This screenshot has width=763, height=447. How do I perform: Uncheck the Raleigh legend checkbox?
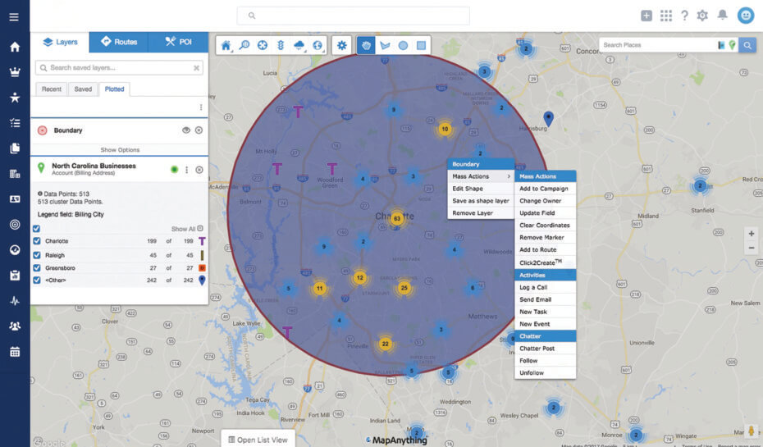[36, 255]
